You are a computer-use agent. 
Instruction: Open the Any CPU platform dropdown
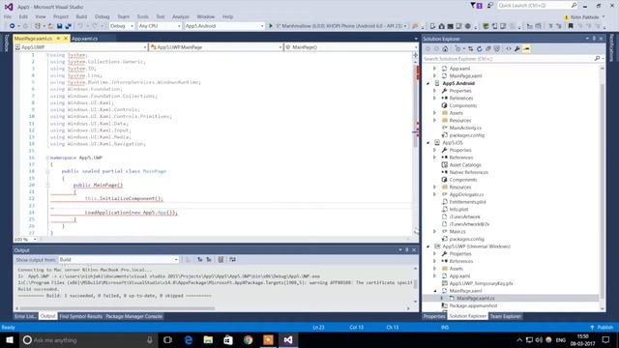point(160,26)
